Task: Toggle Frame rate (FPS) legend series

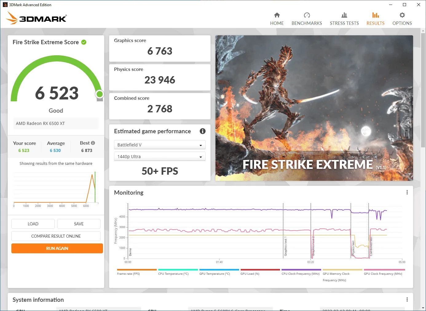Action: pyautogui.click(x=128, y=274)
